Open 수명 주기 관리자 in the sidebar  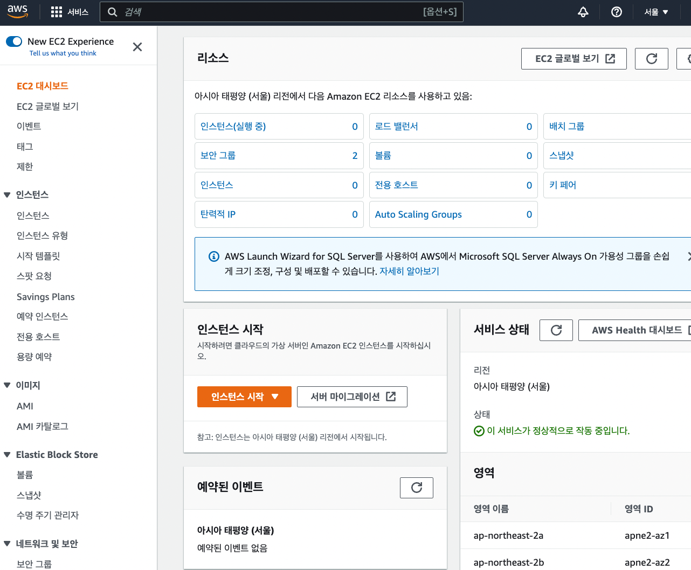[47, 515]
